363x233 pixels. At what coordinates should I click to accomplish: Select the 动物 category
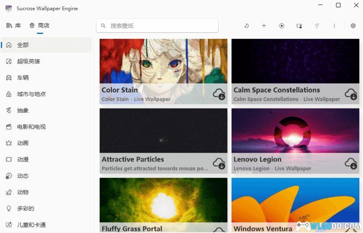tap(46, 192)
